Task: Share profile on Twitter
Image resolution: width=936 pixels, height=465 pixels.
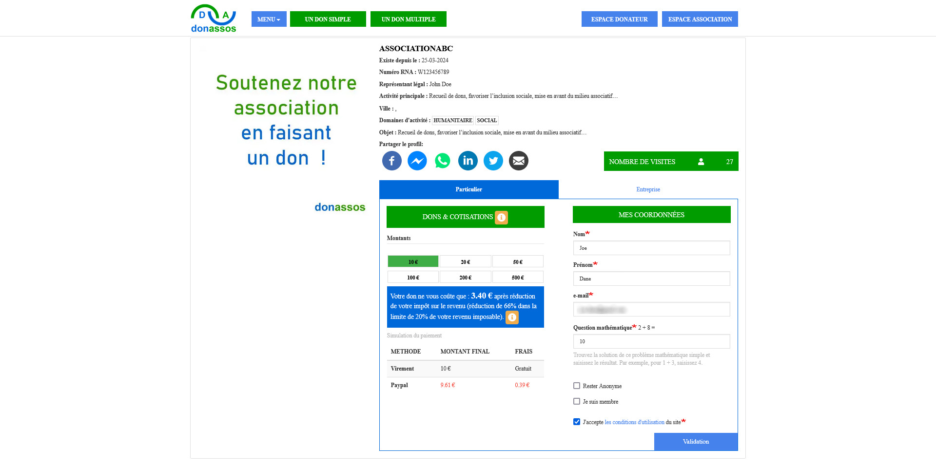Action: (x=493, y=161)
